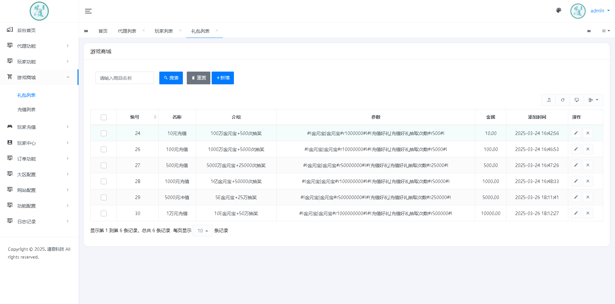
Task: Click the admin avatar image
Action: point(578,11)
